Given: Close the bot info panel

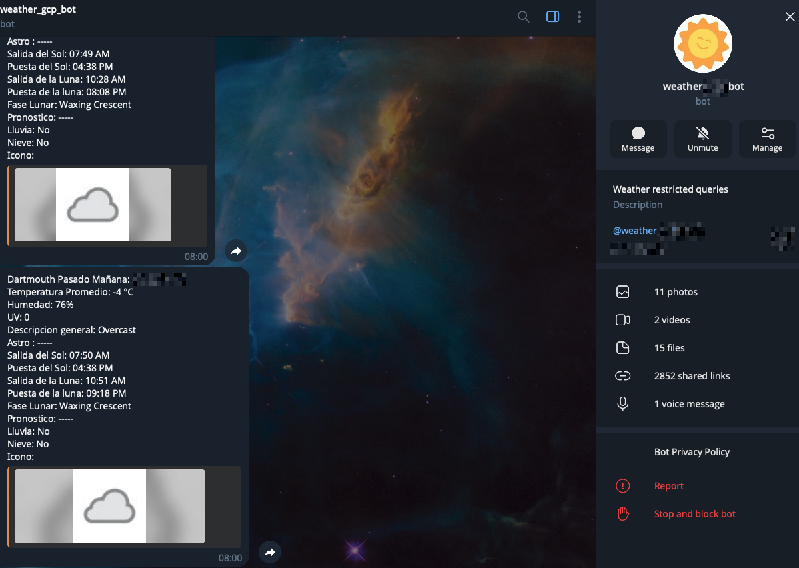Looking at the screenshot, I should 790,16.
